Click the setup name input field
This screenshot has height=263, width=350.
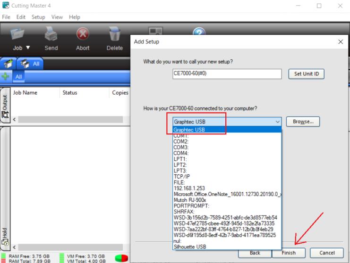pyautogui.click(x=227, y=74)
